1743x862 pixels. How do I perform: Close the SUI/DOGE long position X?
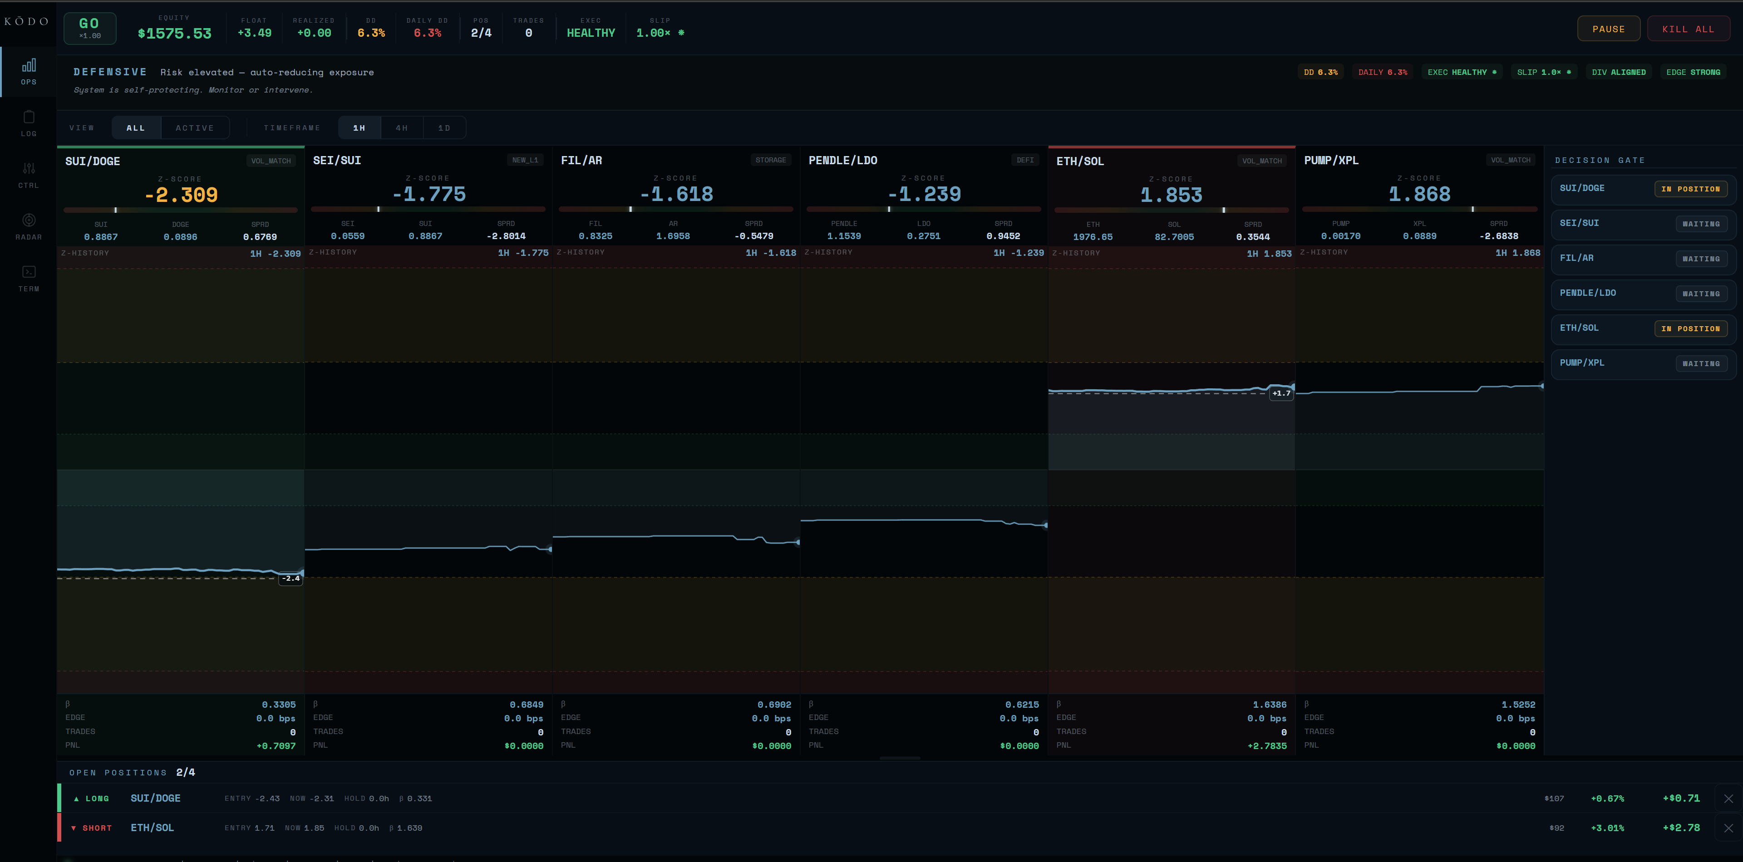[x=1728, y=798]
